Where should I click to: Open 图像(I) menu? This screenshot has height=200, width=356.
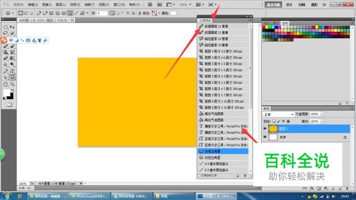click(47, 4)
